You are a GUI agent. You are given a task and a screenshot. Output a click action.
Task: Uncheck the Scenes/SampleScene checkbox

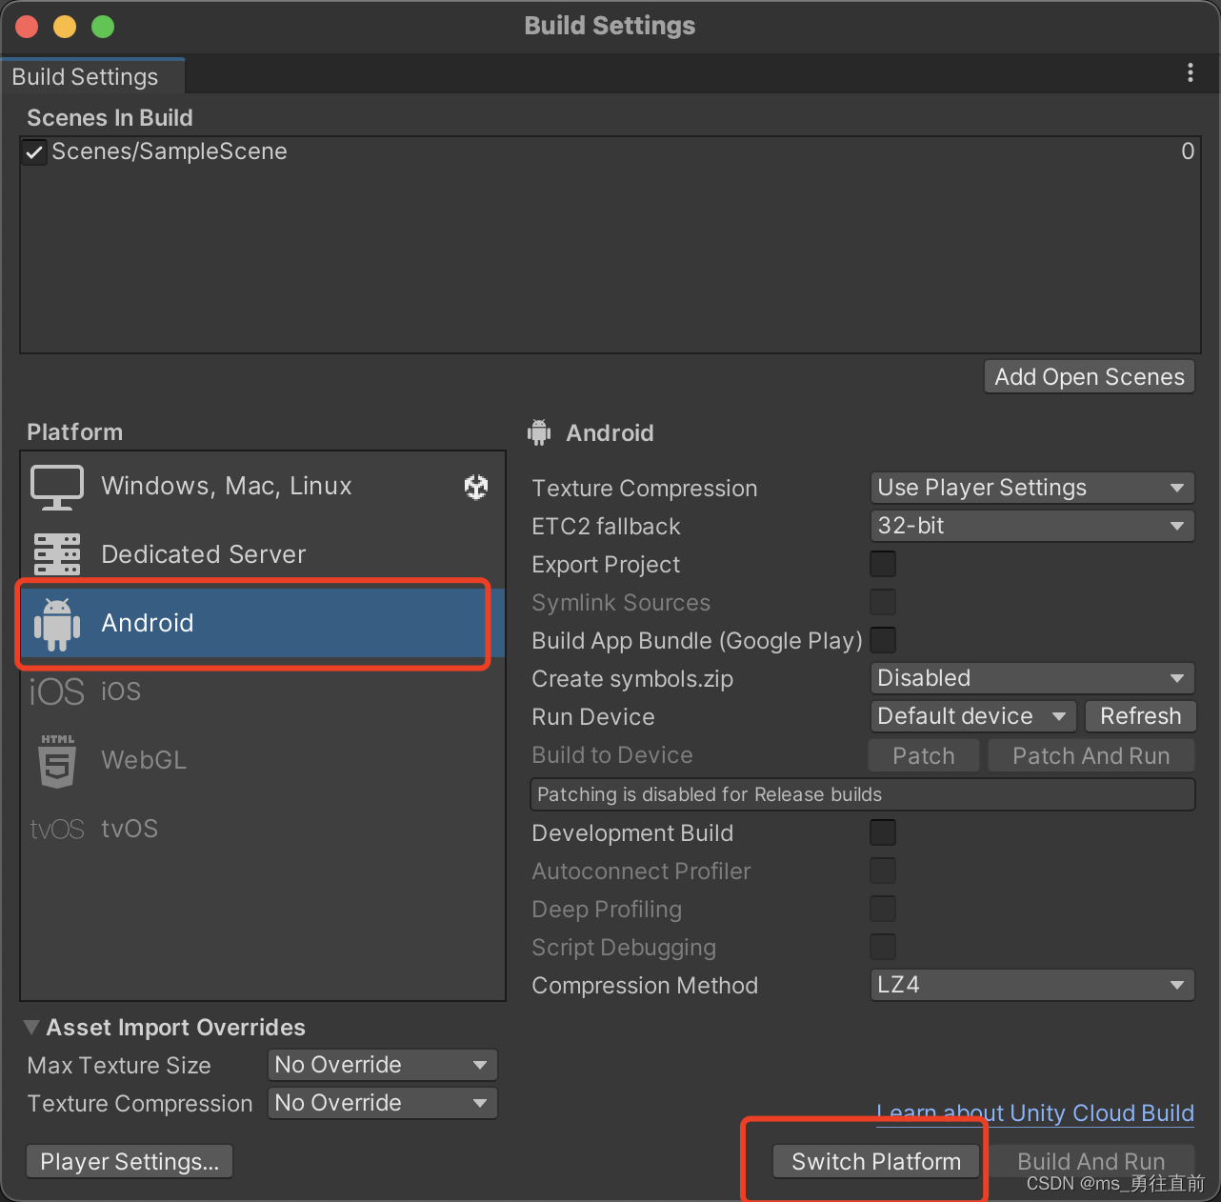pos(35,152)
